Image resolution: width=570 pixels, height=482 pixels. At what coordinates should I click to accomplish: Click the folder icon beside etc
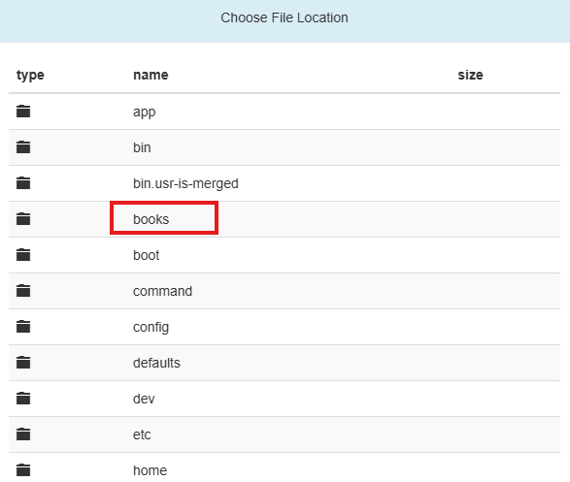(23, 434)
